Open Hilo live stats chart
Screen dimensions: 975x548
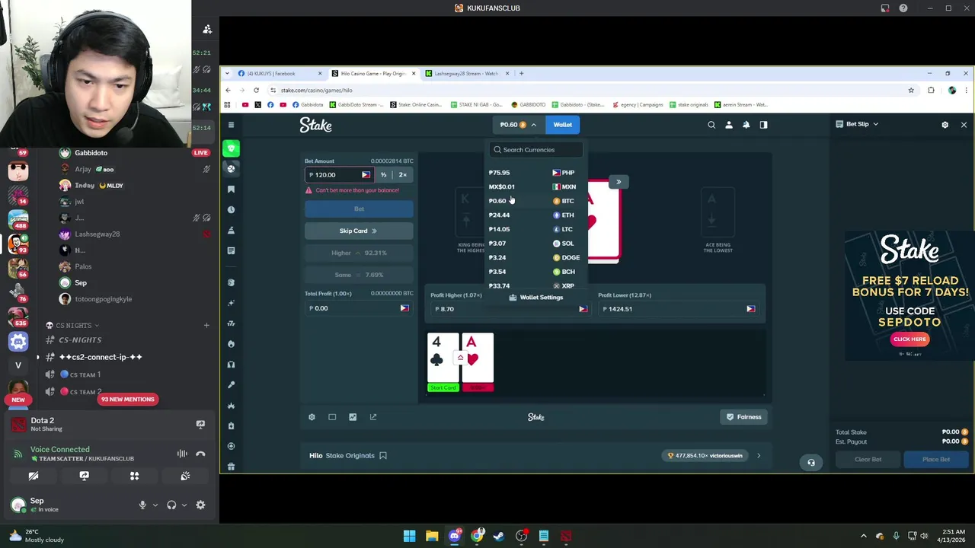click(353, 417)
